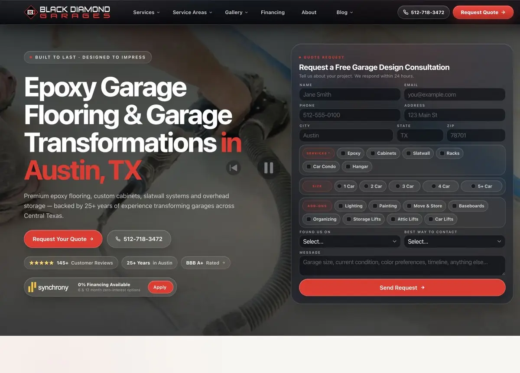520x373 pixels.
Task: Focus the Email input field
Action: tap(455, 94)
